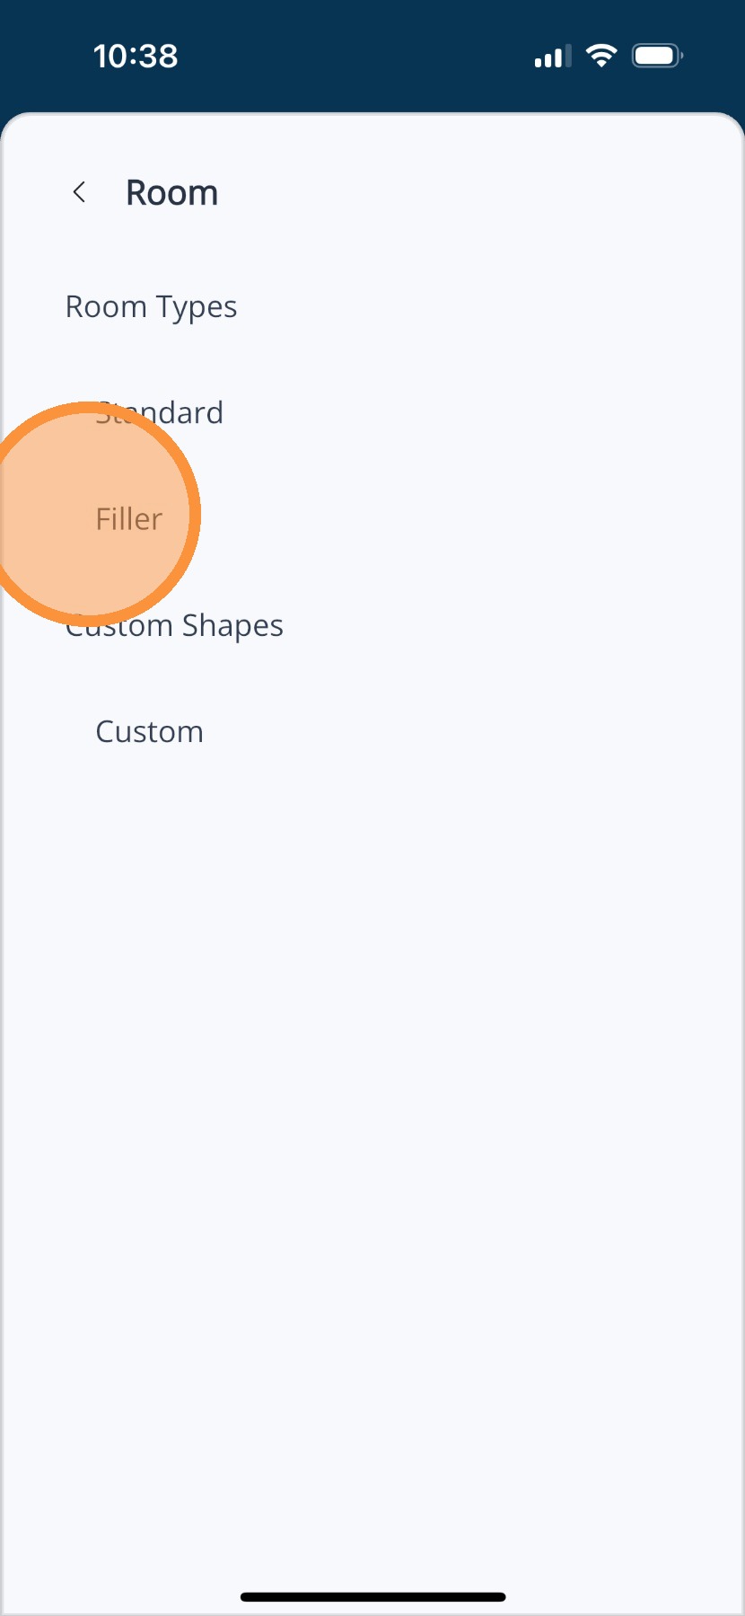This screenshot has width=745, height=1616.
Task: Tap the 10:38 clock in status bar
Action: (x=136, y=57)
